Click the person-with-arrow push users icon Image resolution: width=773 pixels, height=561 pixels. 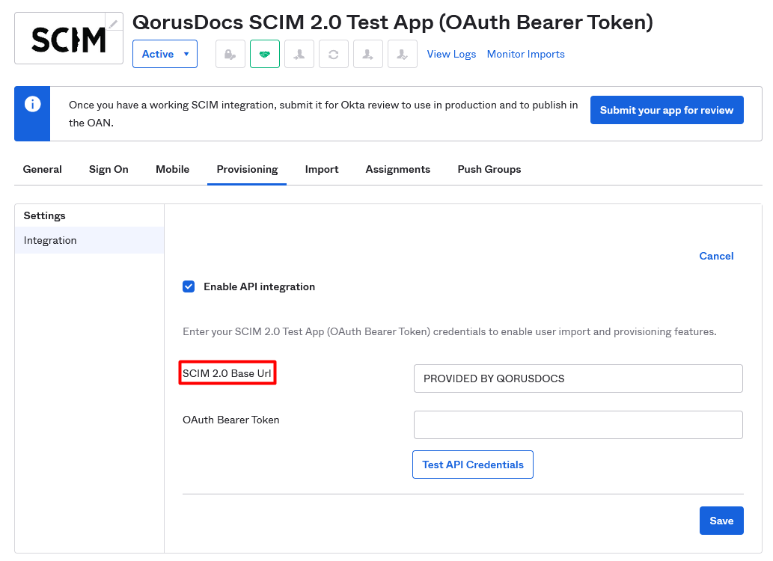pyautogui.click(x=368, y=54)
